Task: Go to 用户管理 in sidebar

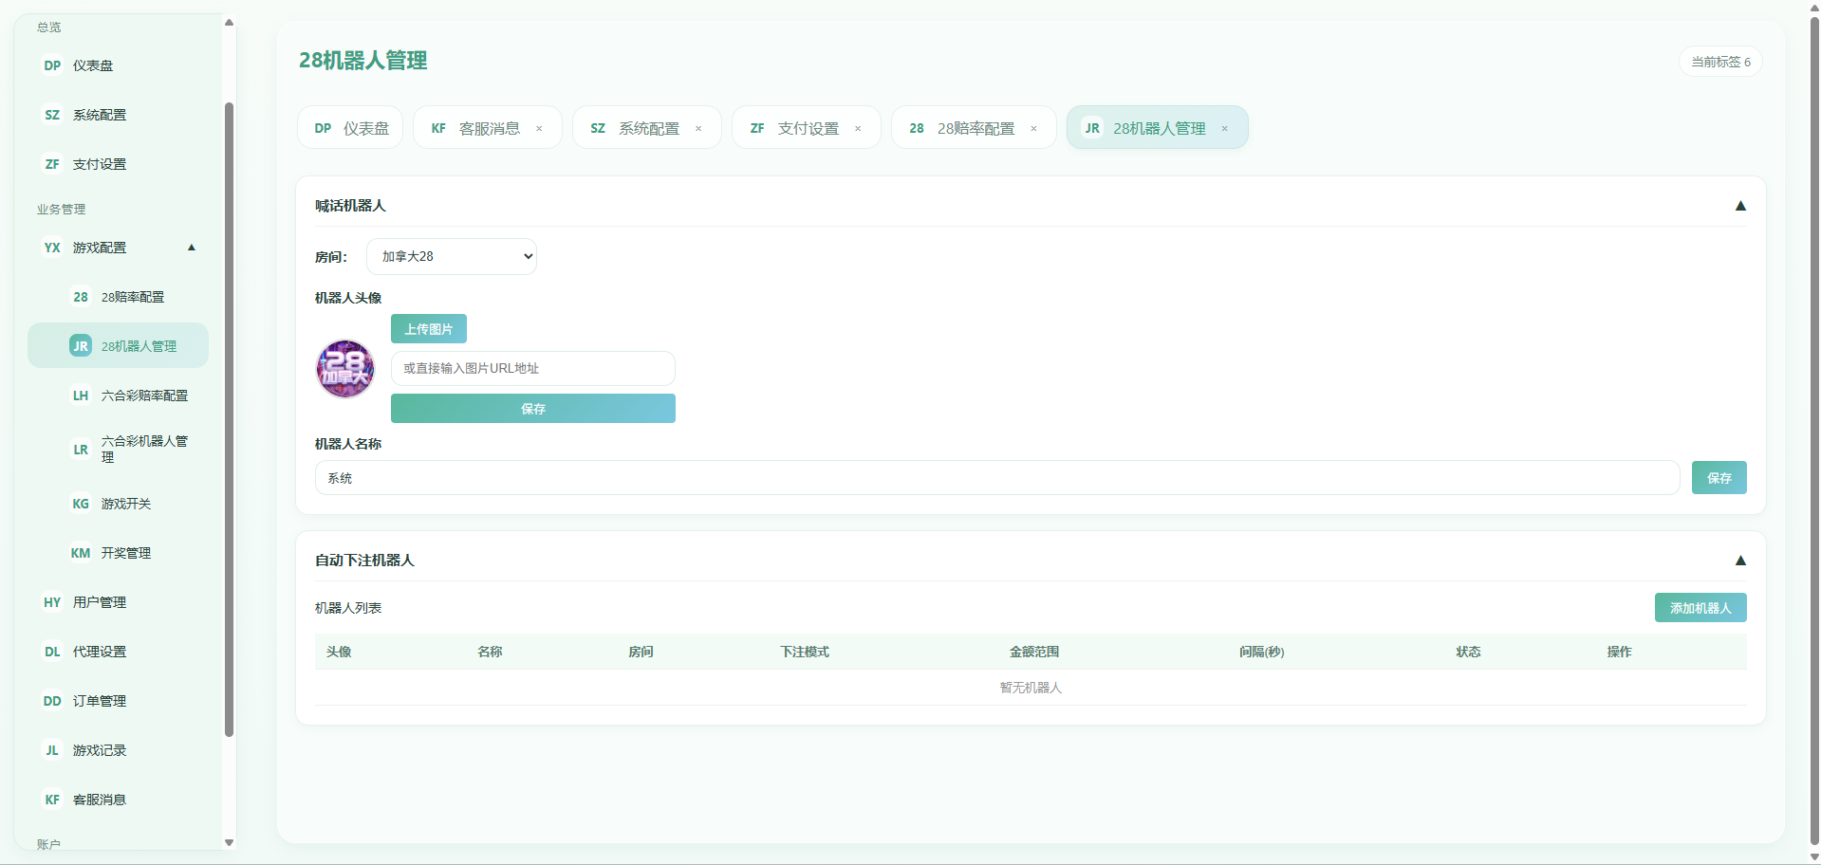Action: [118, 602]
